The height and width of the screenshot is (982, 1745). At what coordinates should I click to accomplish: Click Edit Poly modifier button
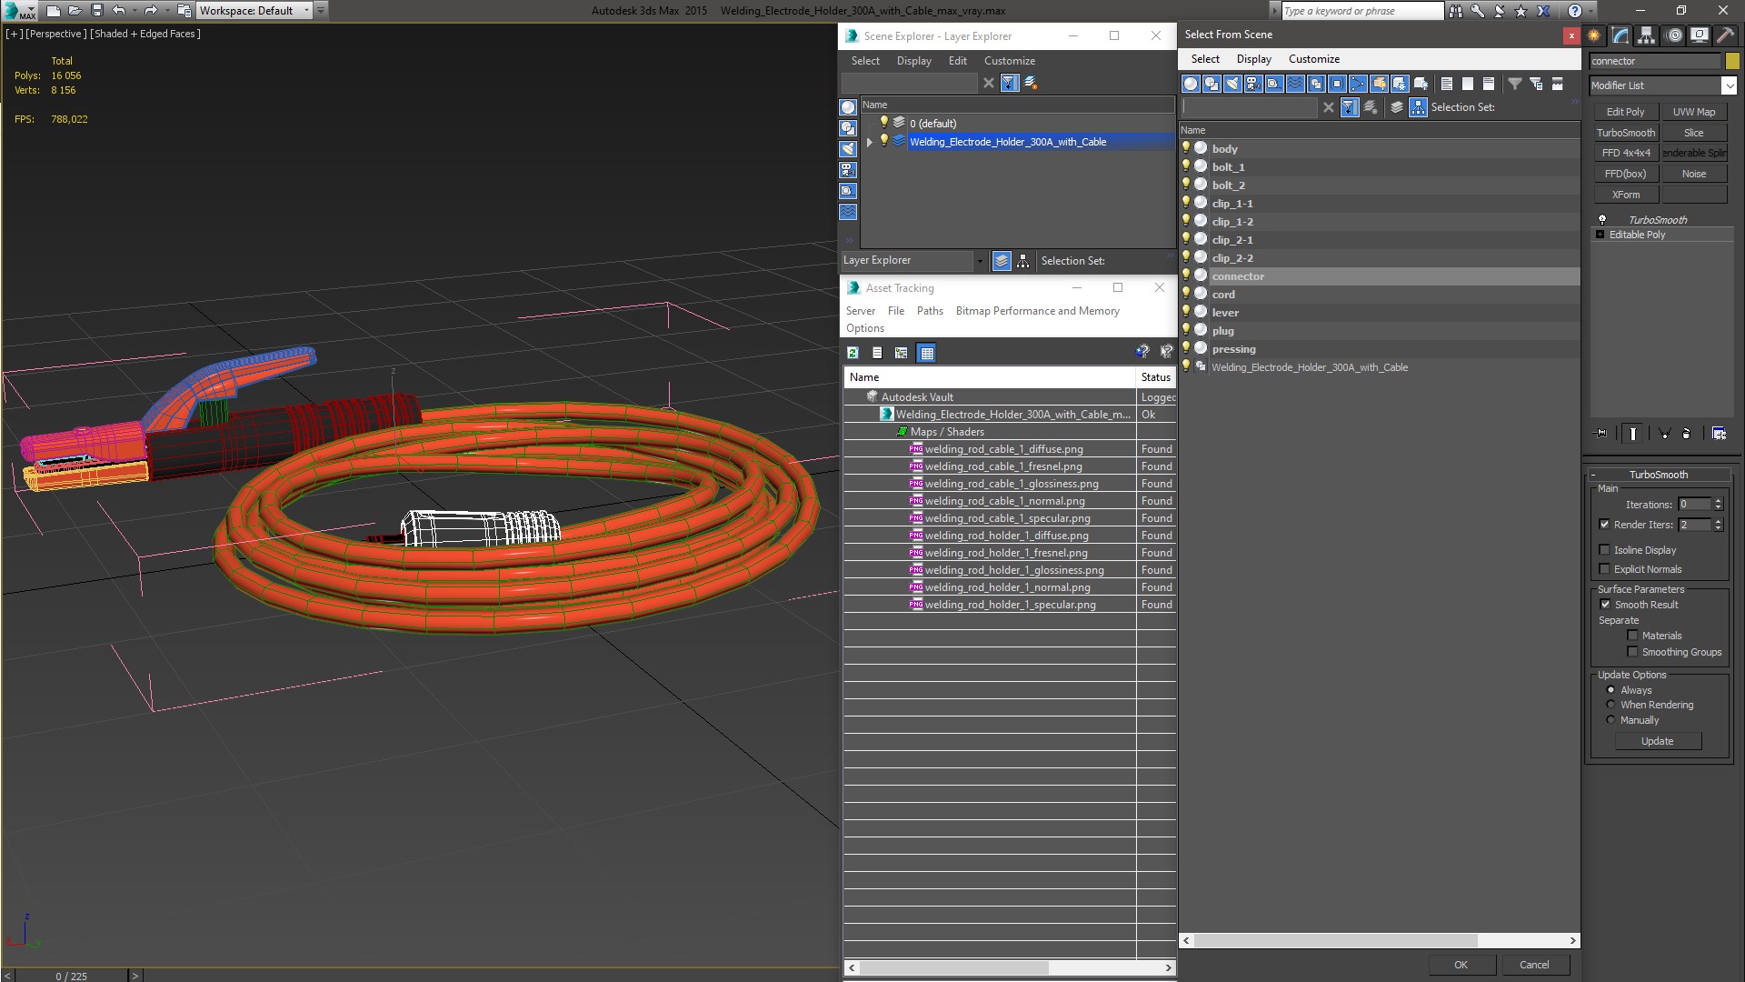tap(1625, 112)
